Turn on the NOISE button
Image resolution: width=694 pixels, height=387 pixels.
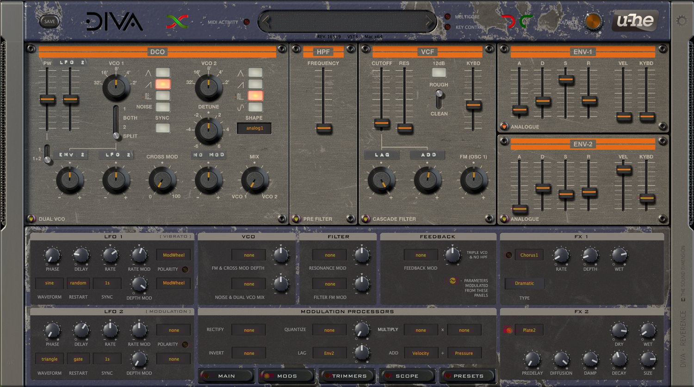point(163,107)
